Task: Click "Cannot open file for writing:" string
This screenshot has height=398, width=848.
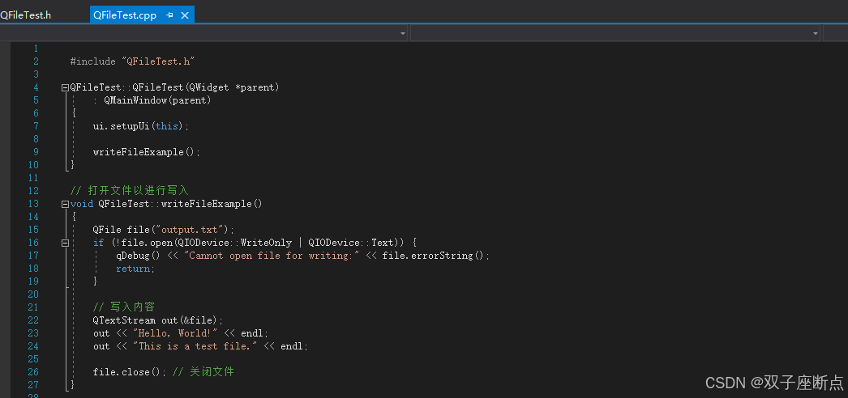Action: tap(272, 256)
